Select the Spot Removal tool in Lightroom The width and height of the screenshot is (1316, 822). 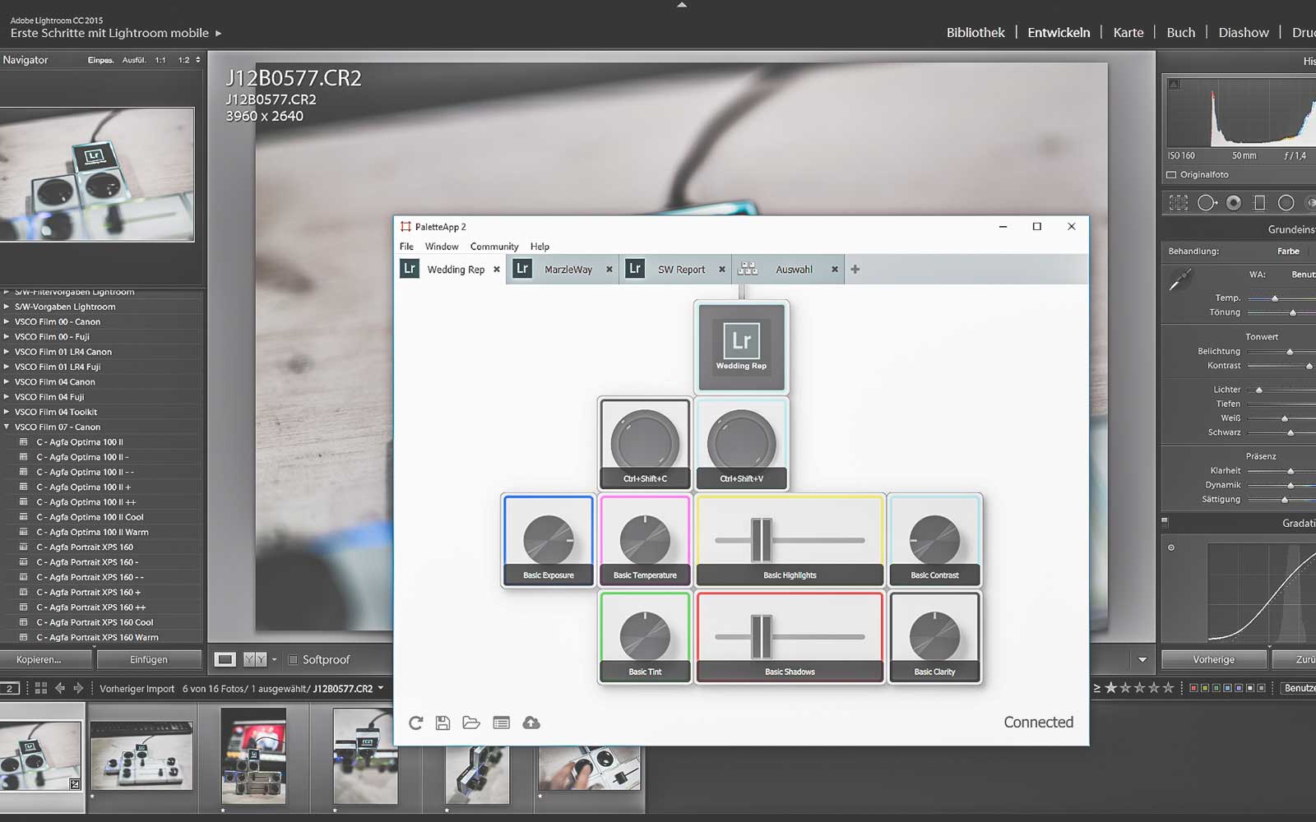[1207, 202]
